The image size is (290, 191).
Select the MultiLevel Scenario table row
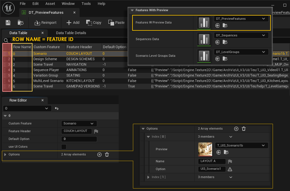point(146,81)
